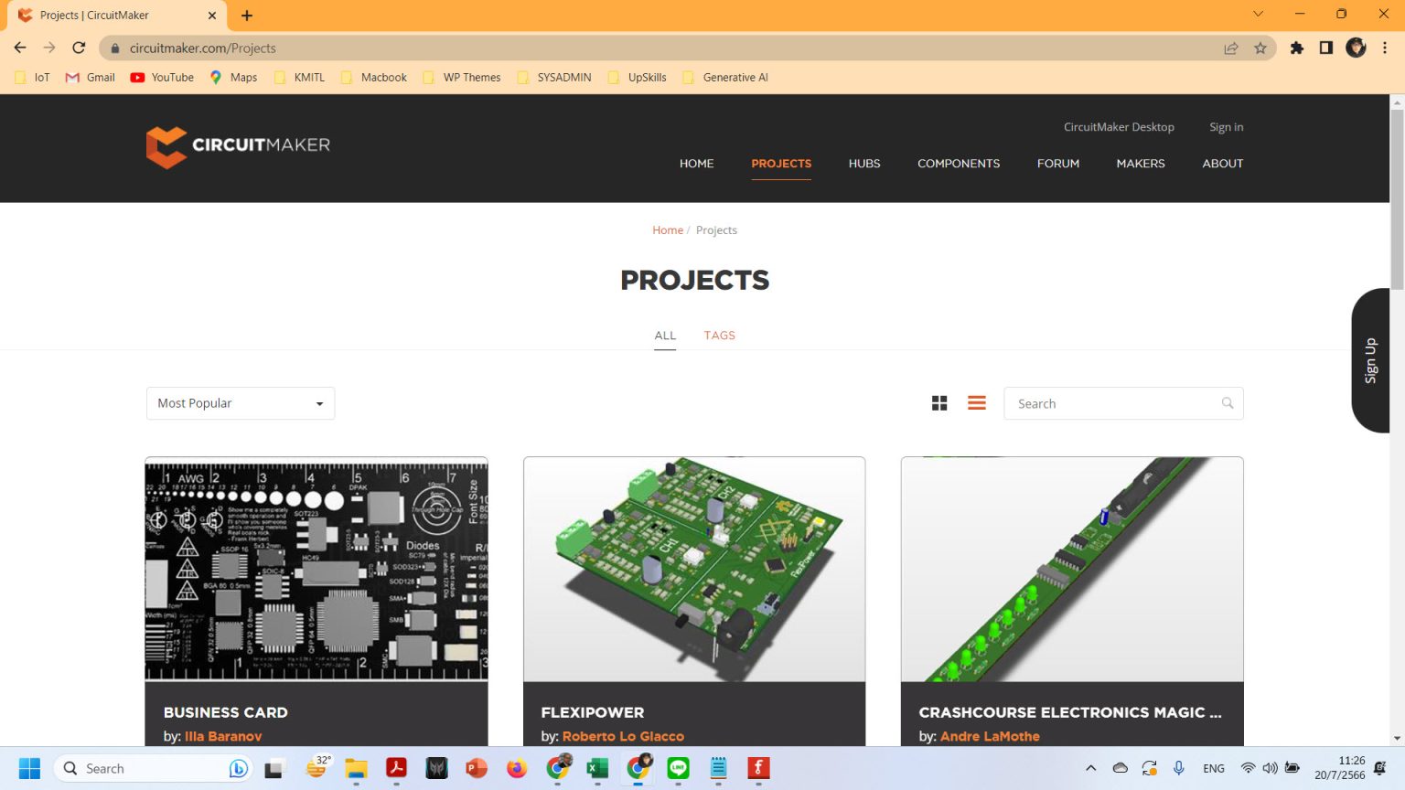Click the CircuitMaker logo
Viewport: 1405px width, 790px height.
click(238, 146)
